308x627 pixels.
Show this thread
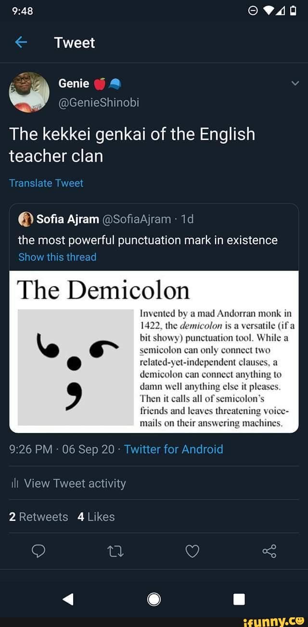coord(57,257)
